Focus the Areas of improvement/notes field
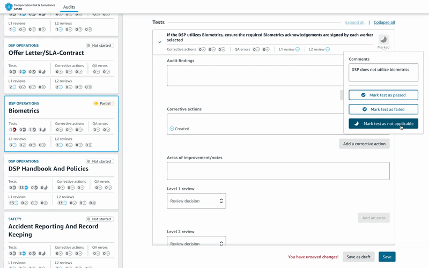Viewport: 429px width, 268px height. coord(278,171)
